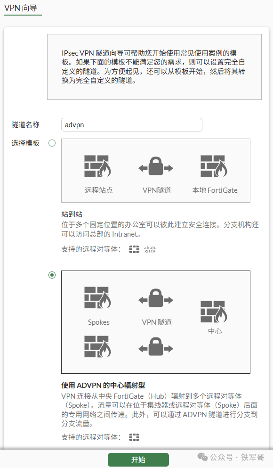Viewport: 273px width, 468px height.
Task: Click the WeChat watermark icon near 开始 button
Action: pos(202,457)
